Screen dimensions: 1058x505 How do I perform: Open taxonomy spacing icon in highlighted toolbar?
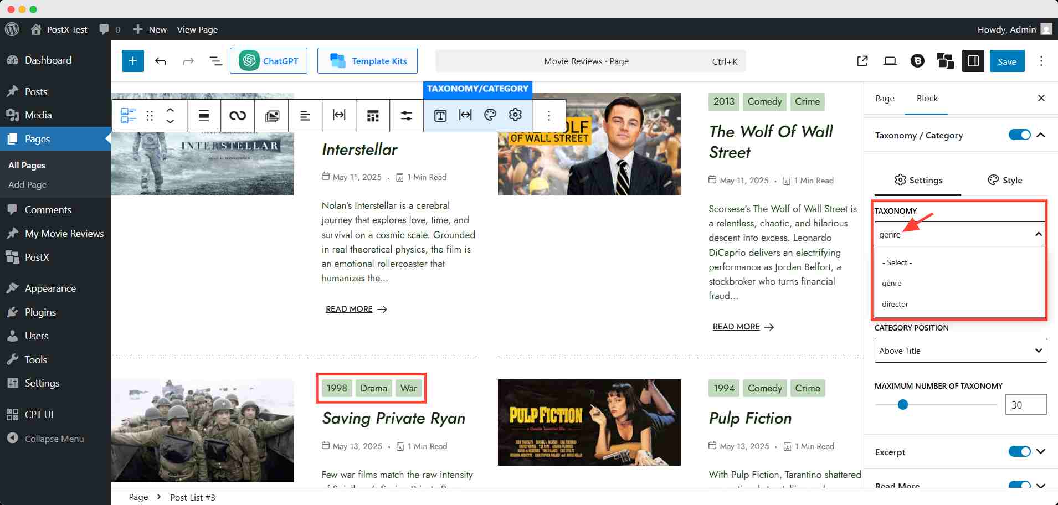point(465,115)
